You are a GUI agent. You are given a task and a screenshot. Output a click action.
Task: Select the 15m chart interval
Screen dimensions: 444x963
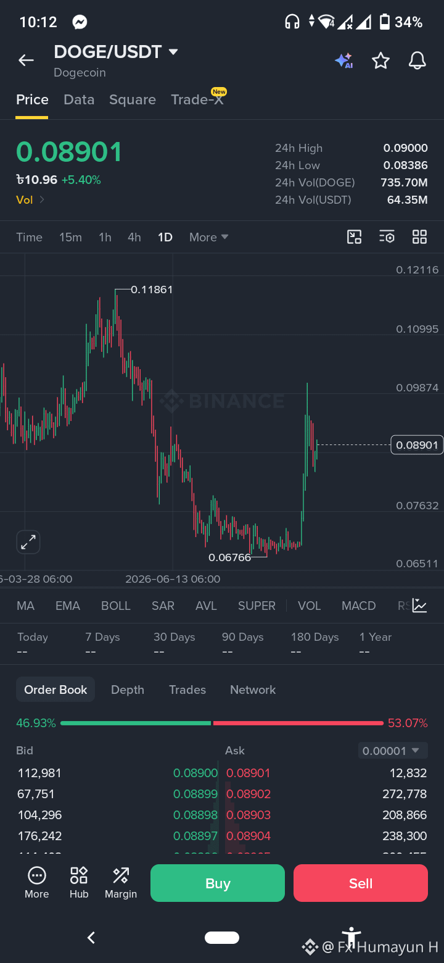[x=70, y=237]
